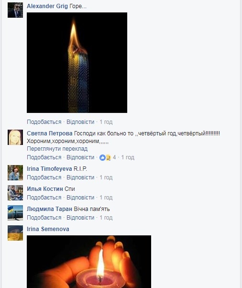The height and width of the screenshot is (288, 242).
Task: Open the blue-yellow candle image
Action: [77, 63]
